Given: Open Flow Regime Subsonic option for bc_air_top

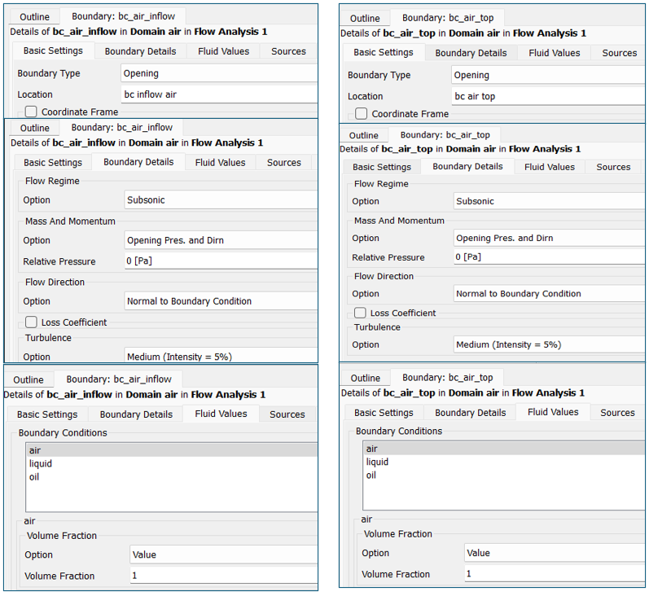Looking at the screenshot, I should (549, 201).
